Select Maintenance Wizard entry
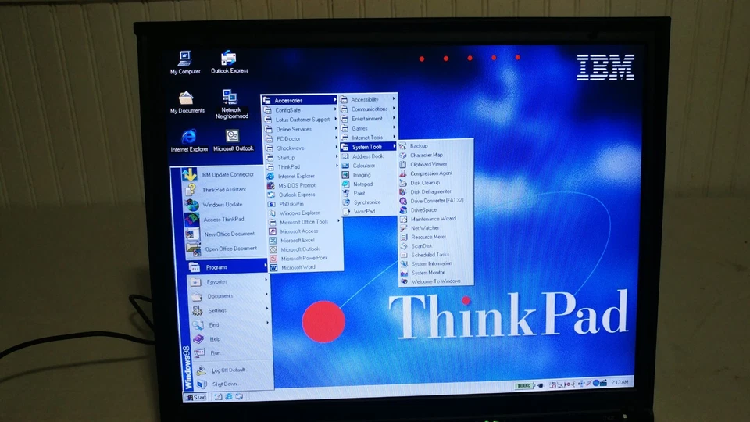 pyautogui.click(x=436, y=219)
